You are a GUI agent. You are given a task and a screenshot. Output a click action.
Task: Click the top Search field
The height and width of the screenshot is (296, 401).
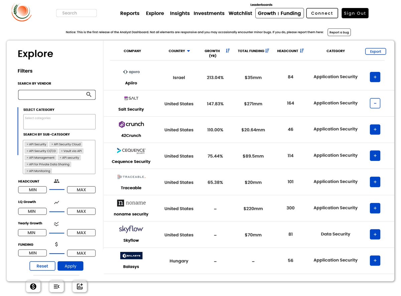77,13
